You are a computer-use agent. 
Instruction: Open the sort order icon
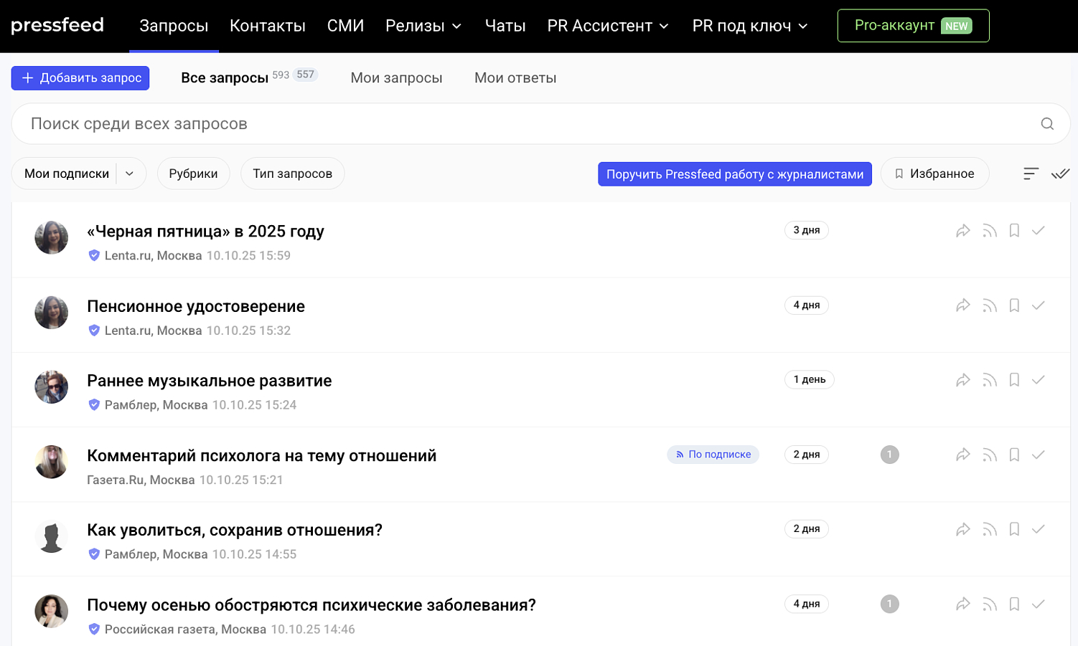click(x=1031, y=174)
